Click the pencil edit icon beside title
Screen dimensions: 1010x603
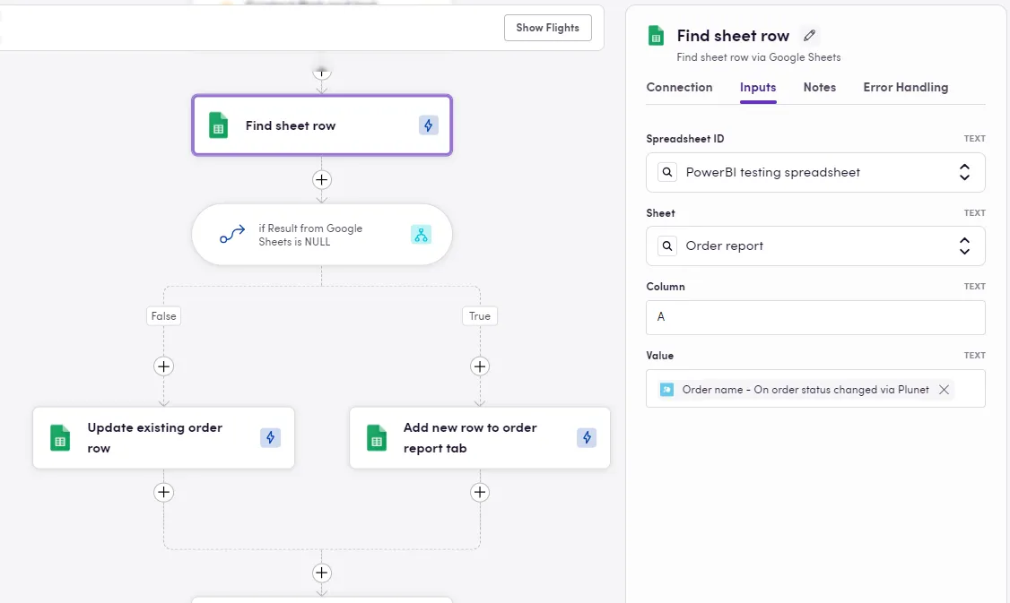[x=810, y=36]
